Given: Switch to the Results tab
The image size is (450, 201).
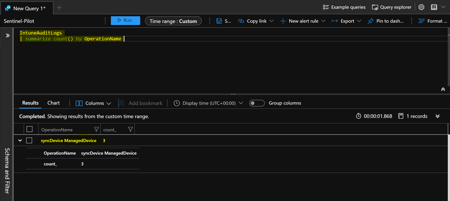Looking at the screenshot, I should tap(31, 103).
